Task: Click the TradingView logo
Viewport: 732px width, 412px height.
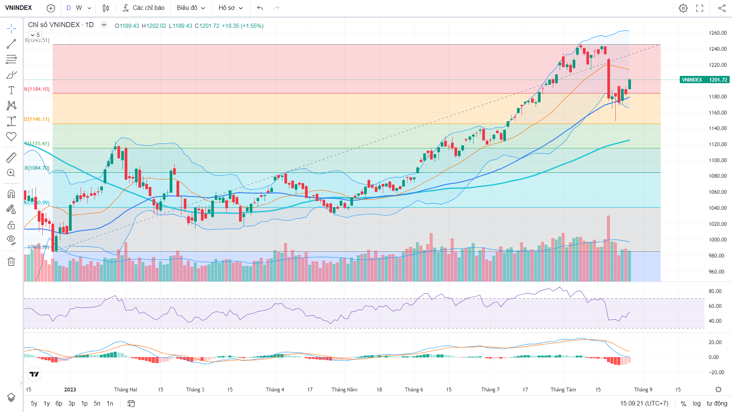Action: coord(34,374)
